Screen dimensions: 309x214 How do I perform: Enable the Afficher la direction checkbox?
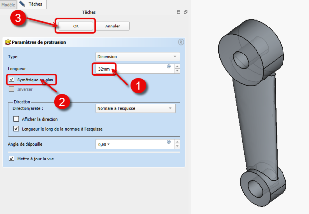click(x=16, y=119)
